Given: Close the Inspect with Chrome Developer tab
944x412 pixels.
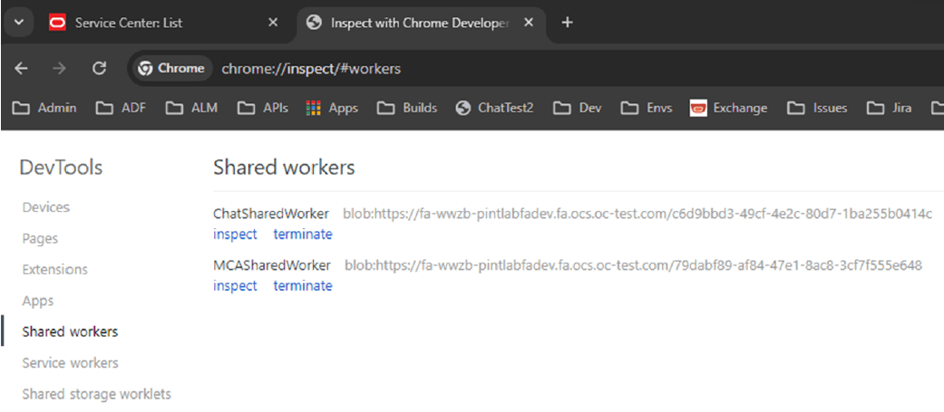Looking at the screenshot, I should pos(529,23).
